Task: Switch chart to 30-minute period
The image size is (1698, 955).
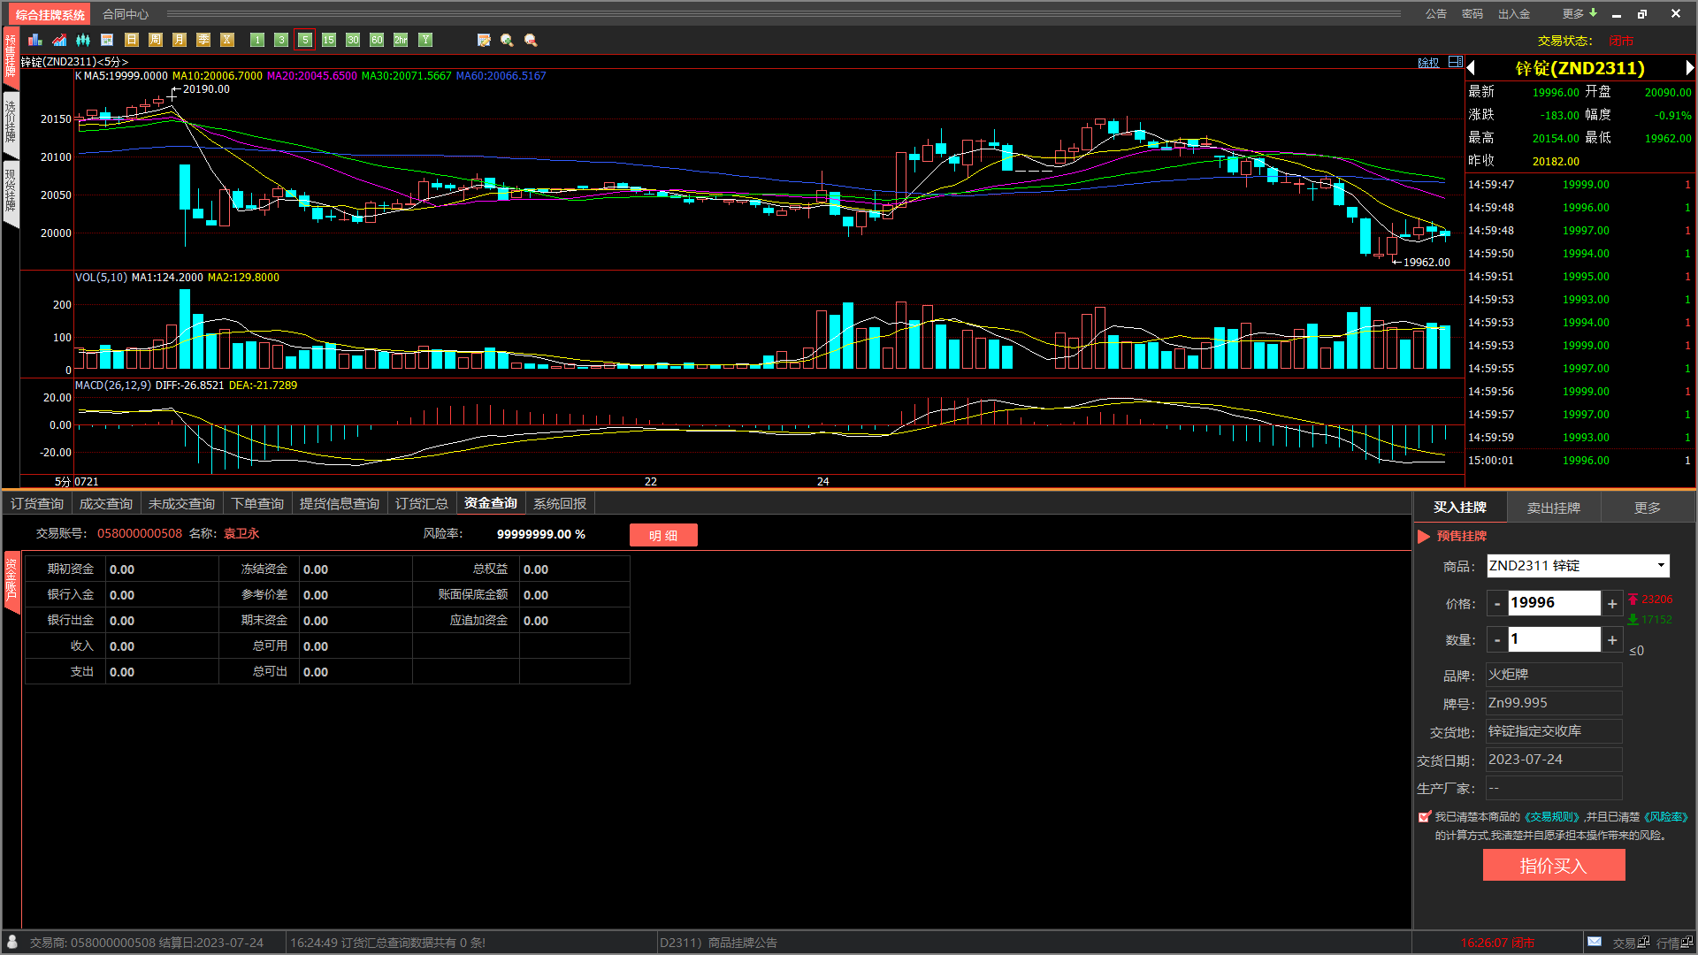Action: click(353, 40)
